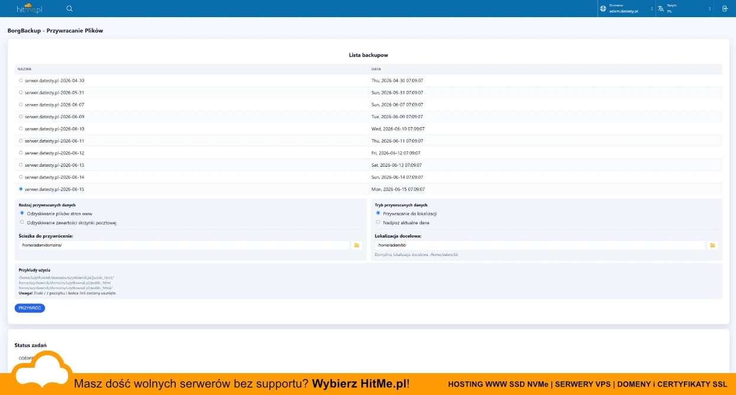Open the Domena adam.datesty.pl selector
Screen dimensions: 736x395
[627, 9]
